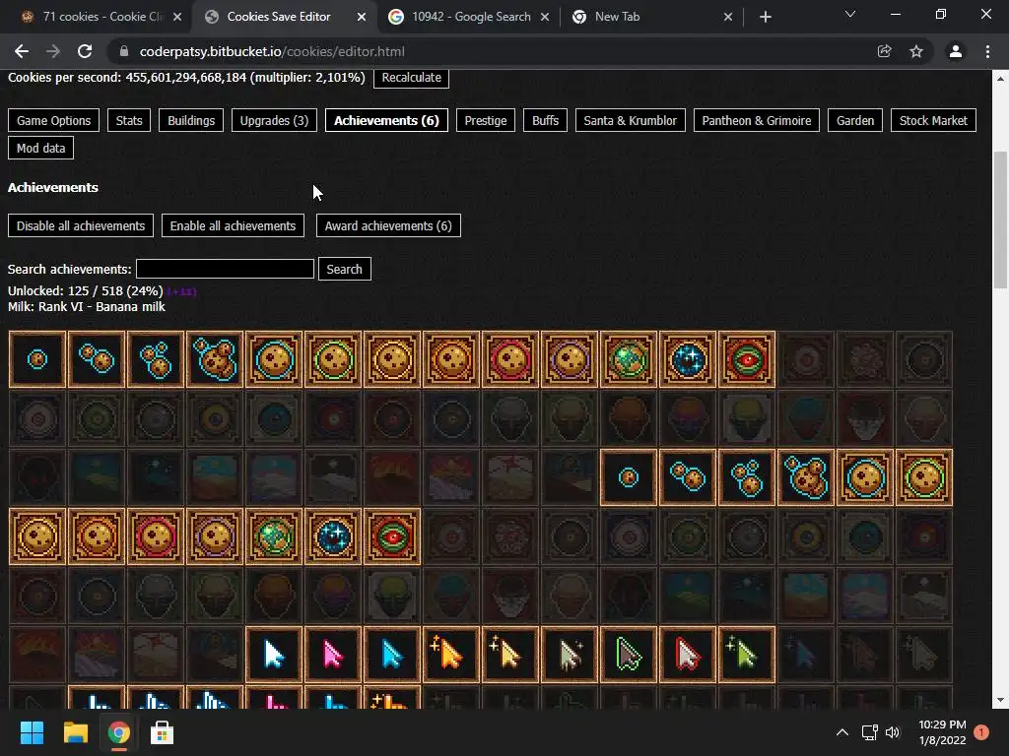Screen dimensions: 1009x756
Task: Click the red-ringed cookie icon in the first row
Action: (510, 359)
